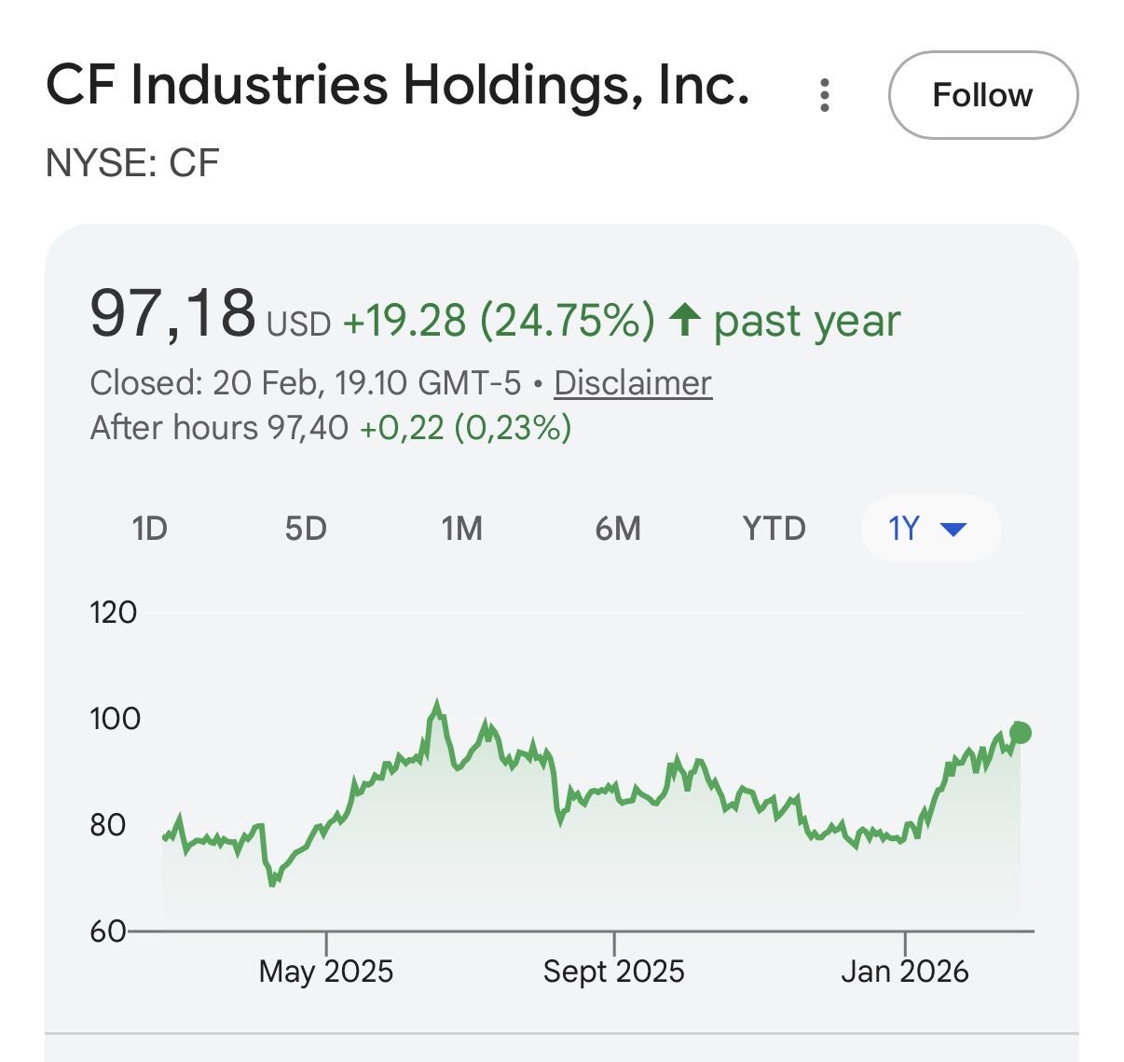Image resolution: width=1124 pixels, height=1062 pixels.
Task: Follow CF Industries Holdings stock
Action: click(982, 95)
